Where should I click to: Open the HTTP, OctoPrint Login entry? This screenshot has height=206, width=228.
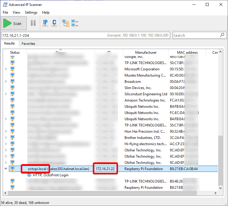tap(51, 175)
